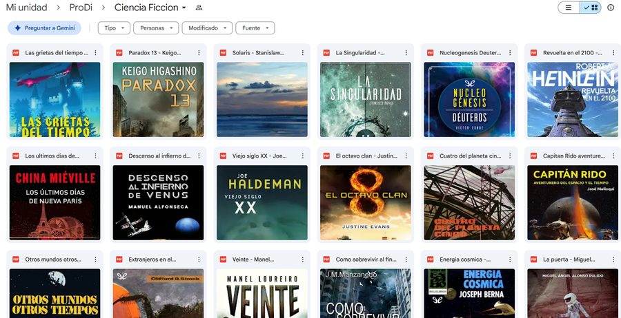
Task: Open Nucleo Genesis Deuteros cover thumbnail
Action: coord(469,100)
